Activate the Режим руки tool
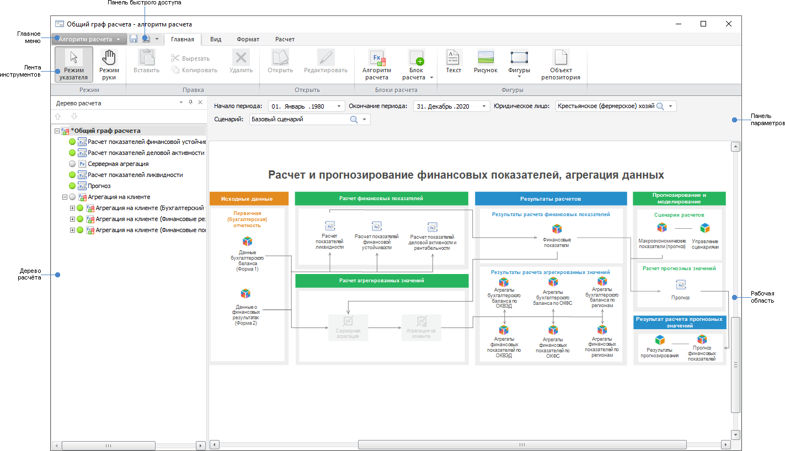The image size is (785, 451). (x=109, y=63)
